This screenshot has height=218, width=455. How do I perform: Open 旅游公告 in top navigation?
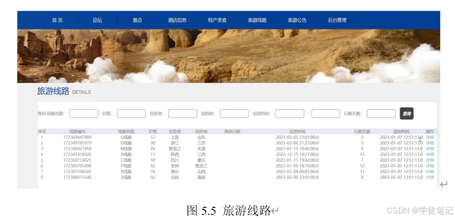coord(297,20)
